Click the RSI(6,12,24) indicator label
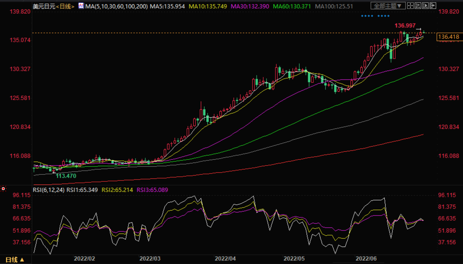Image resolution: width=463 pixels, height=264 pixels. [x=49, y=190]
